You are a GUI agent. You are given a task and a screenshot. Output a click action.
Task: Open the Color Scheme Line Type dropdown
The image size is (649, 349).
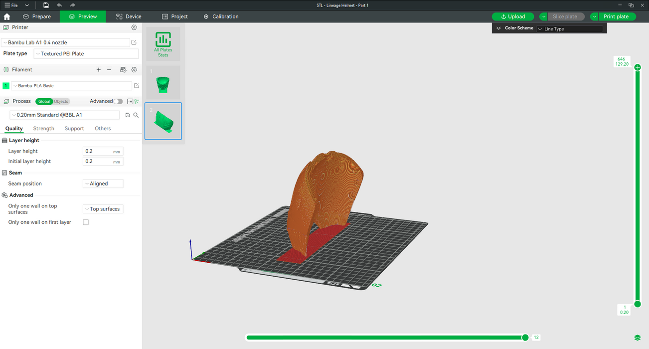tap(569, 29)
